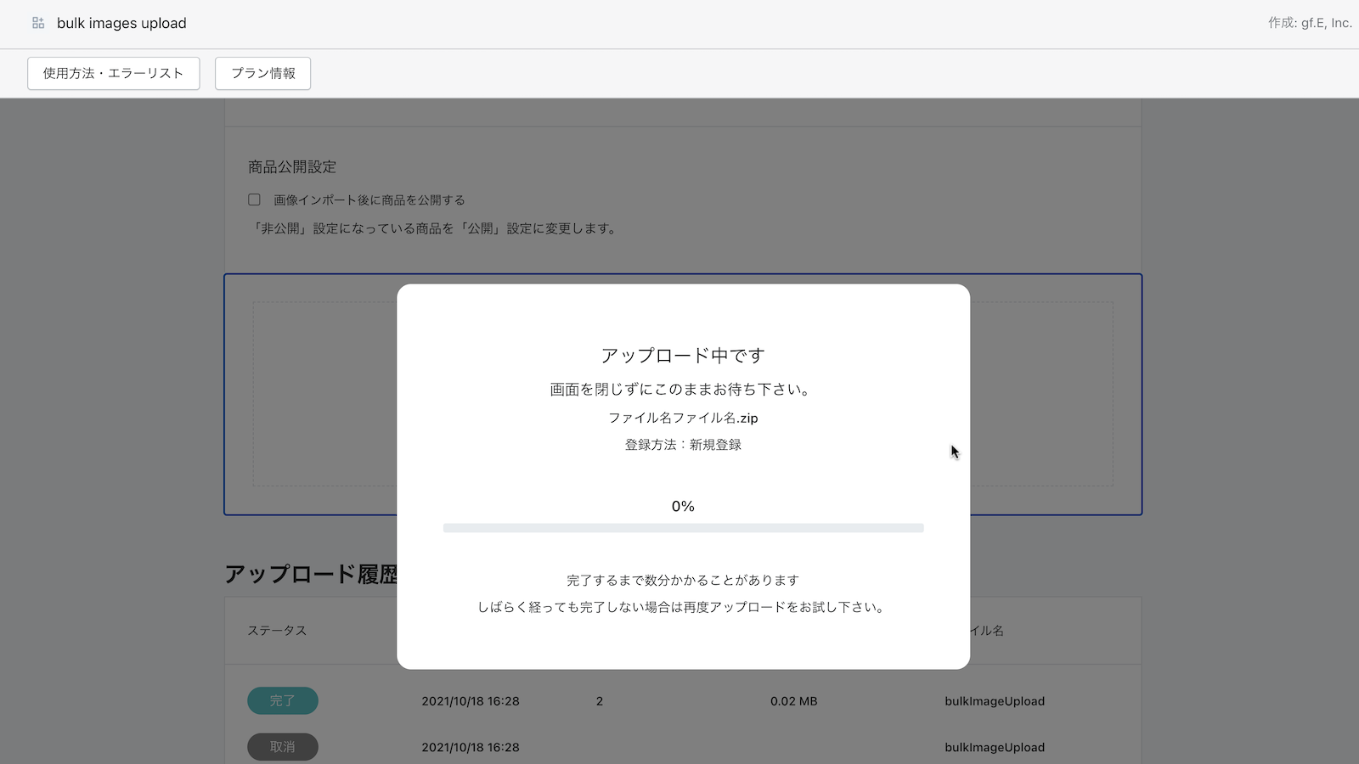1359x764 pixels.
Task: Click the アップロード履歴 heading
Action: [x=312, y=574]
